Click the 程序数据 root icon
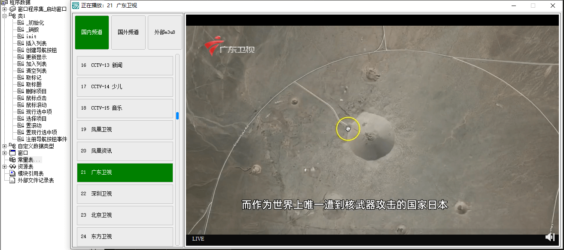The width and height of the screenshot is (564, 250). pos(5,2)
